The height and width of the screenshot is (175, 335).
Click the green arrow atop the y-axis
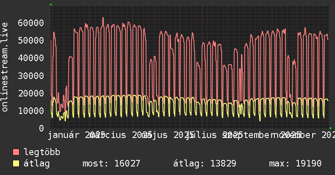[x=51, y=4]
